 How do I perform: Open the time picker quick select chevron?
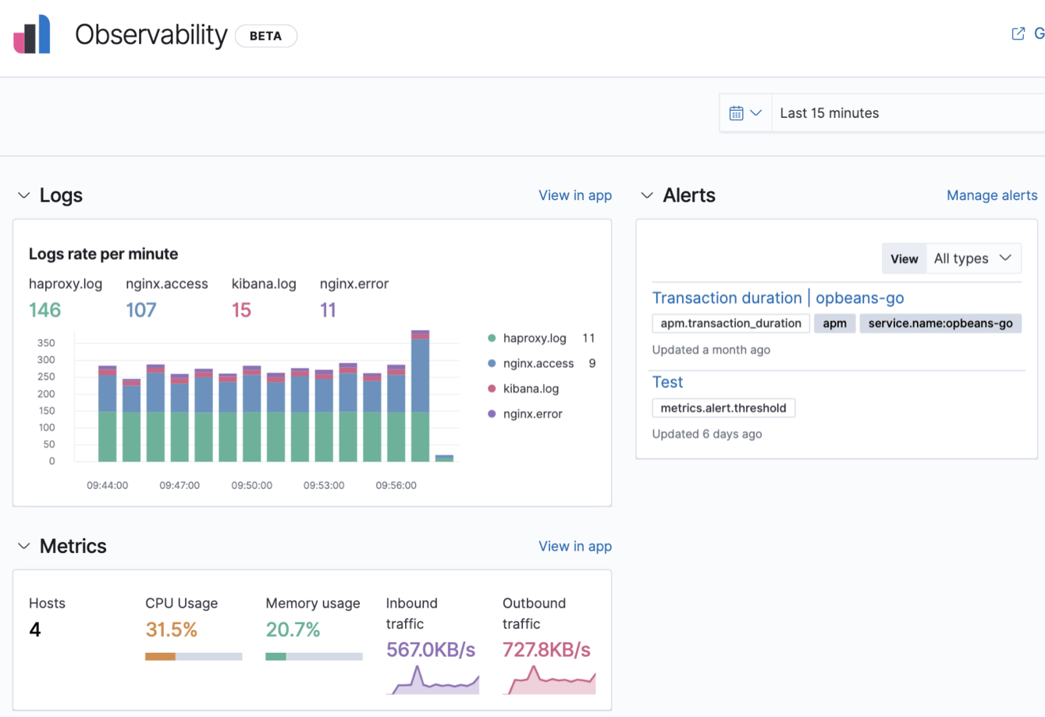point(755,112)
